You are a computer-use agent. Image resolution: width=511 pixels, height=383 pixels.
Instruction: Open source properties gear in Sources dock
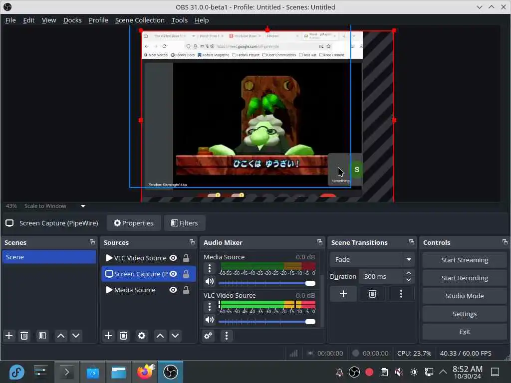pyautogui.click(x=141, y=336)
